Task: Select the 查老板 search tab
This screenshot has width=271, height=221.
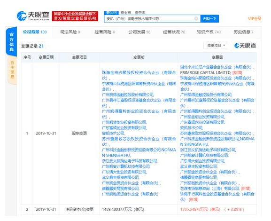Action: coord(126,13)
